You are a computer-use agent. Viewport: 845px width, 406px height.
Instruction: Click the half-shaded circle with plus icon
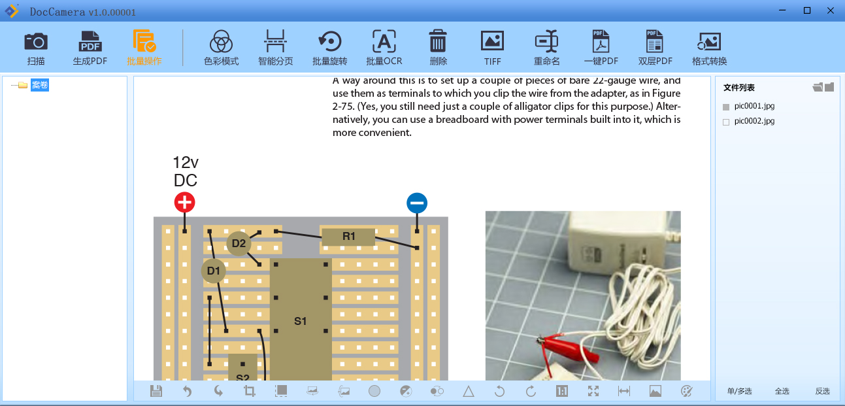406,391
